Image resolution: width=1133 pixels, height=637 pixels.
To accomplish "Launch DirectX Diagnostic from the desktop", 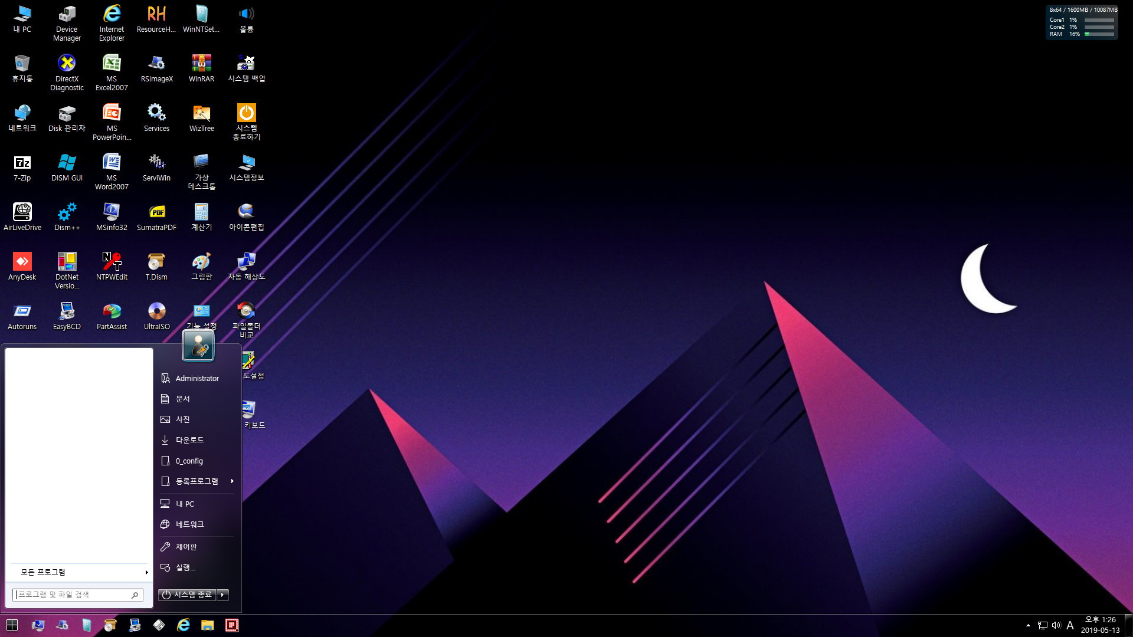I will (67, 73).
